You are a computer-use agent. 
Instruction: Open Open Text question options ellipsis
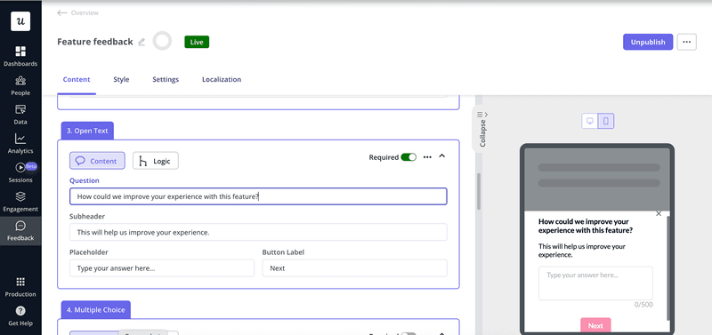(x=427, y=157)
